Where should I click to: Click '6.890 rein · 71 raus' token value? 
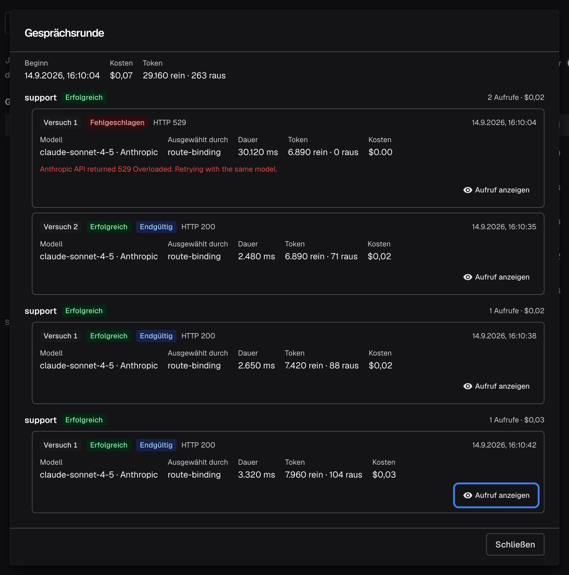tap(321, 256)
